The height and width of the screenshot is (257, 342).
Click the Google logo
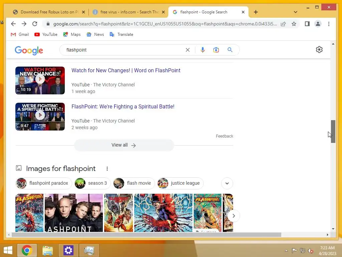pyautogui.click(x=29, y=51)
